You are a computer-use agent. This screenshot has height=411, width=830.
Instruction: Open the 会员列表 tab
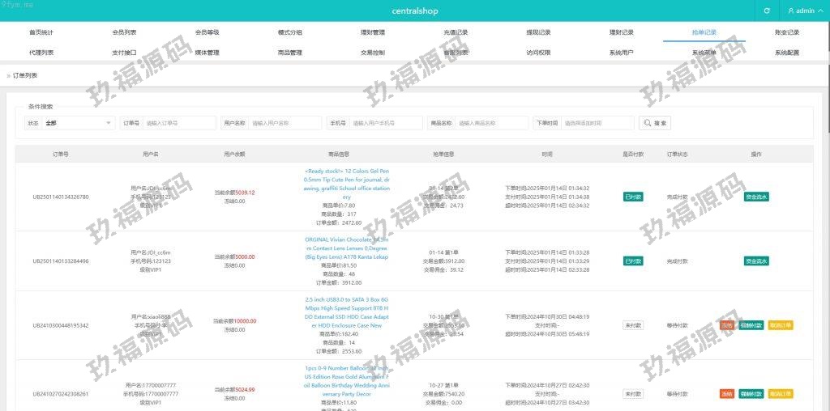click(x=124, y=32)
